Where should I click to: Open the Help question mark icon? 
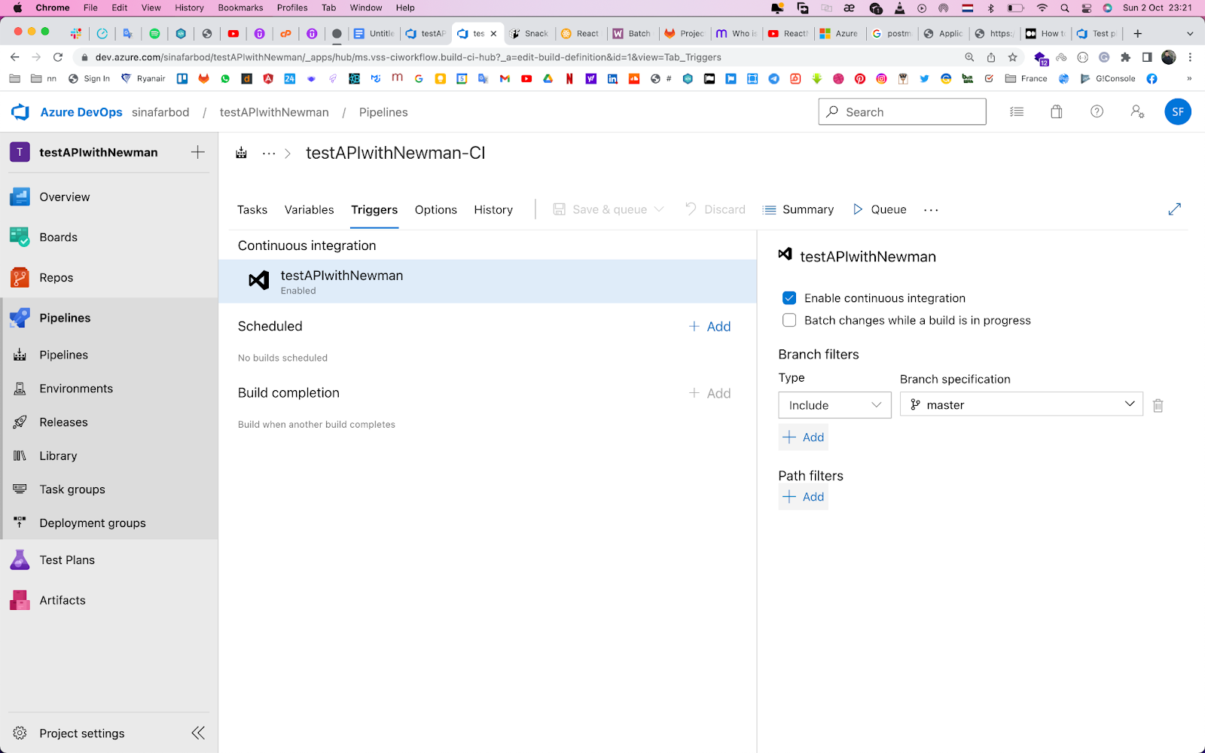[1097, 112]
